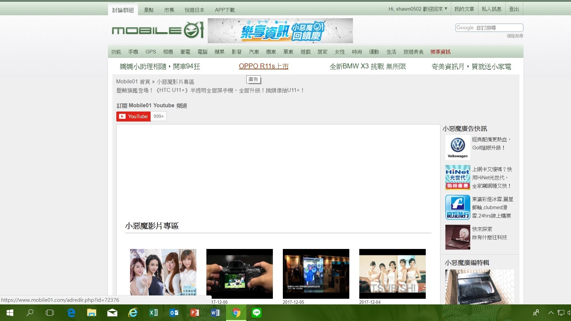Click the Volkswagen ad logo
The height and width of the screenshot is (321, 571).
coord(458,147)
